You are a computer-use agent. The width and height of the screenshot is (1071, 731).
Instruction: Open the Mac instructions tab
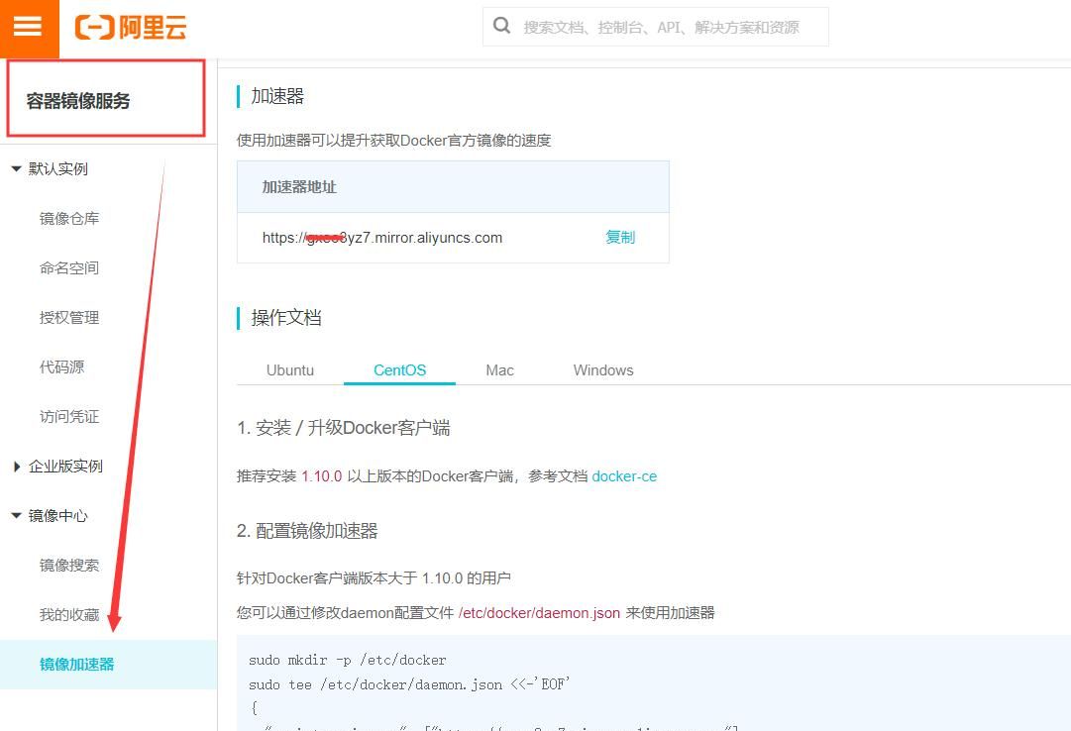(x=499, y=369)
